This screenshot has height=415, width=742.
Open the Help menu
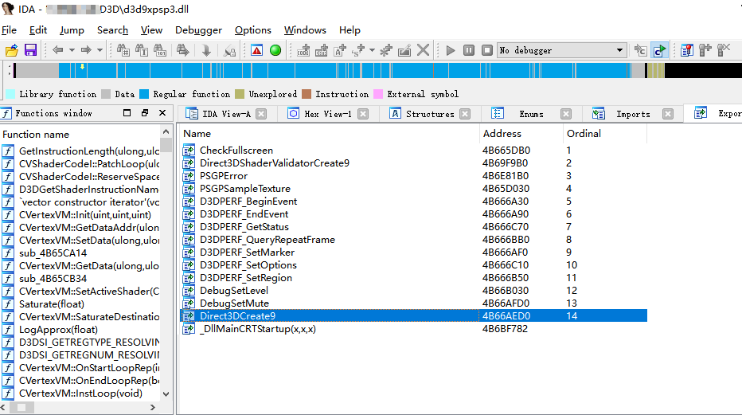(350, 29)
